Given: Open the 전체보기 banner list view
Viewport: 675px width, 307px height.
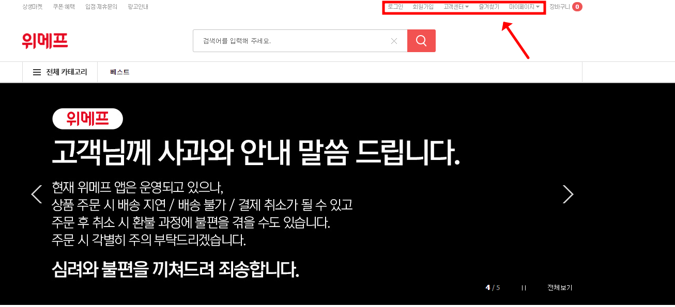Looking at the screenshot, I should click(x=560, y=288).
